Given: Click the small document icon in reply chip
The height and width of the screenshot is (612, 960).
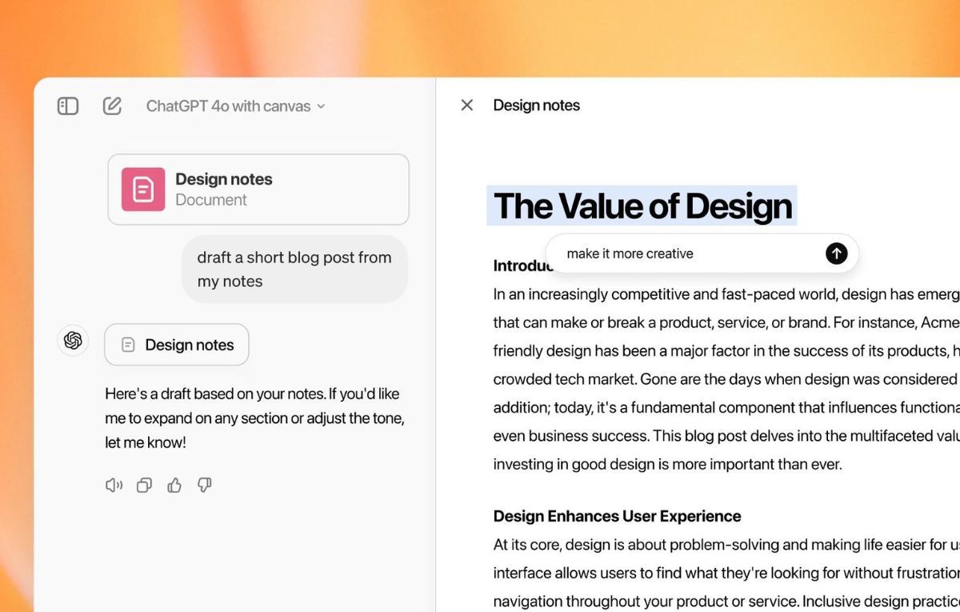Looking at the screenshot, I should pos(127,345).
